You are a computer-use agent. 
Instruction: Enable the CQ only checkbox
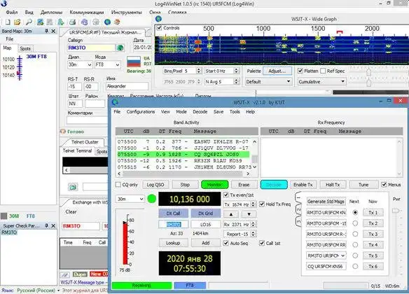118,185
